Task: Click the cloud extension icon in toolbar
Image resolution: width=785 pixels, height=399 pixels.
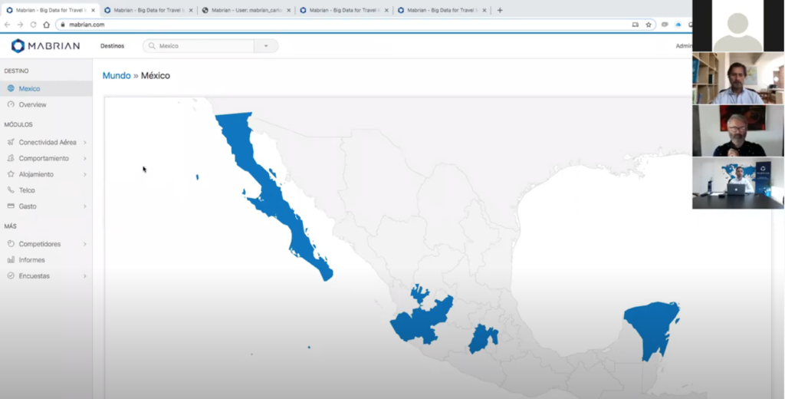Action: coord(678,25)
